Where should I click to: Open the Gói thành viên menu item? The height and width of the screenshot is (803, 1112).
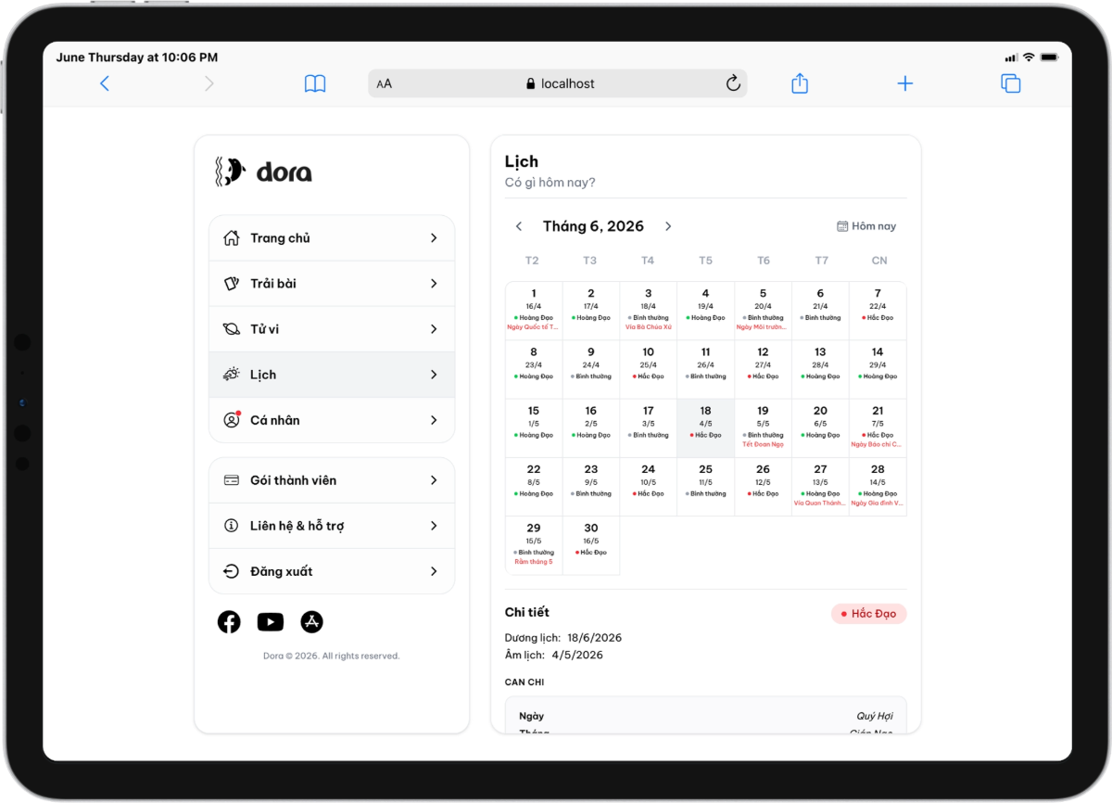click(332, 480)
